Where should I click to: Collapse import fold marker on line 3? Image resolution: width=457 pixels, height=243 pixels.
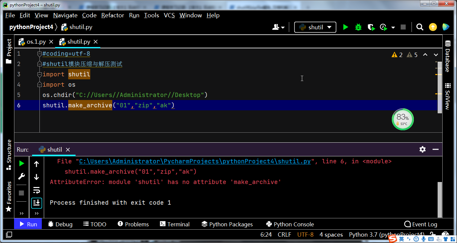click(39, 74)
